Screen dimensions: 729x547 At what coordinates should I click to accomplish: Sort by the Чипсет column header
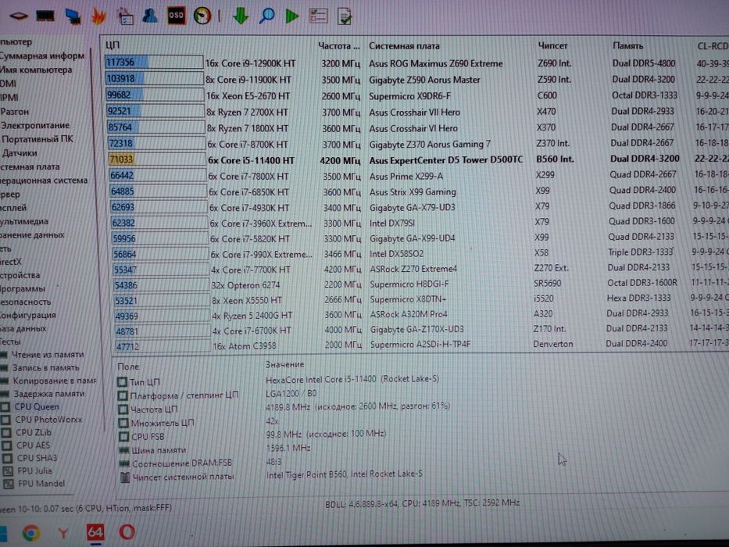click(552, 45)
